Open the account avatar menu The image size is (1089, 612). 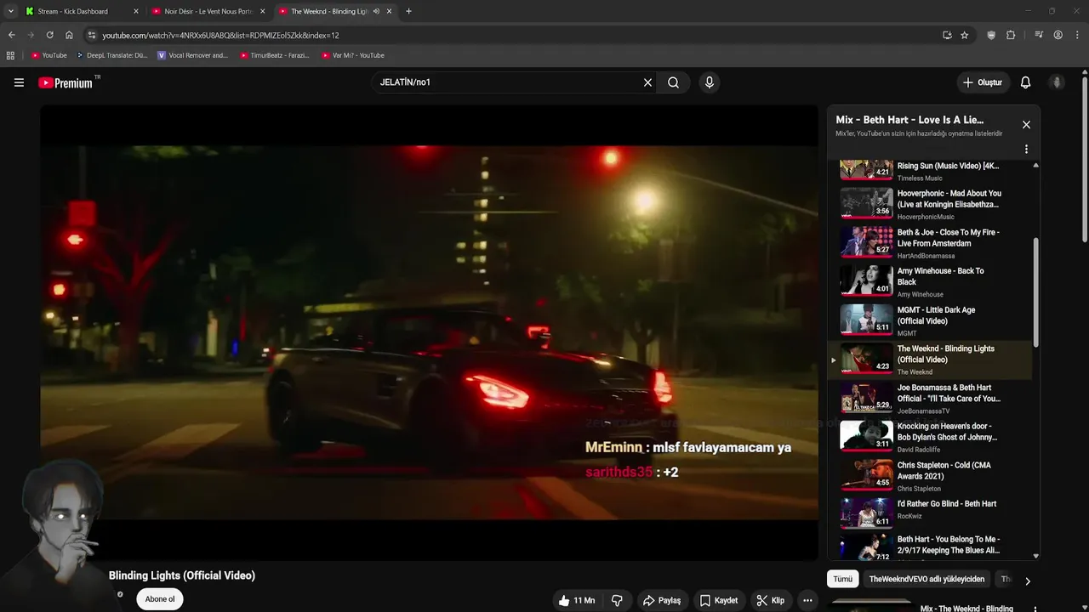pyautogui.click(x=1057, y=82)
